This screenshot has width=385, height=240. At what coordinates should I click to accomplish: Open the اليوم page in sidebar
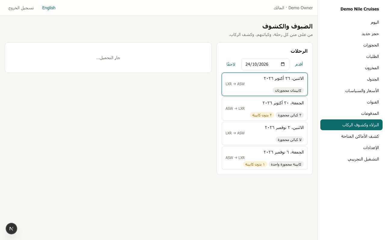[351, 22]
